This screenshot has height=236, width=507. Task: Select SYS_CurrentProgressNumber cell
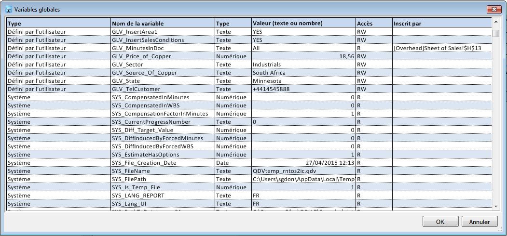tap(163, 122)
